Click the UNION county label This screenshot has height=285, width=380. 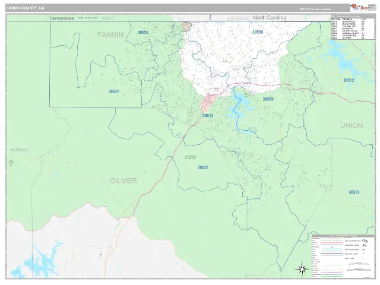point(351,125)
